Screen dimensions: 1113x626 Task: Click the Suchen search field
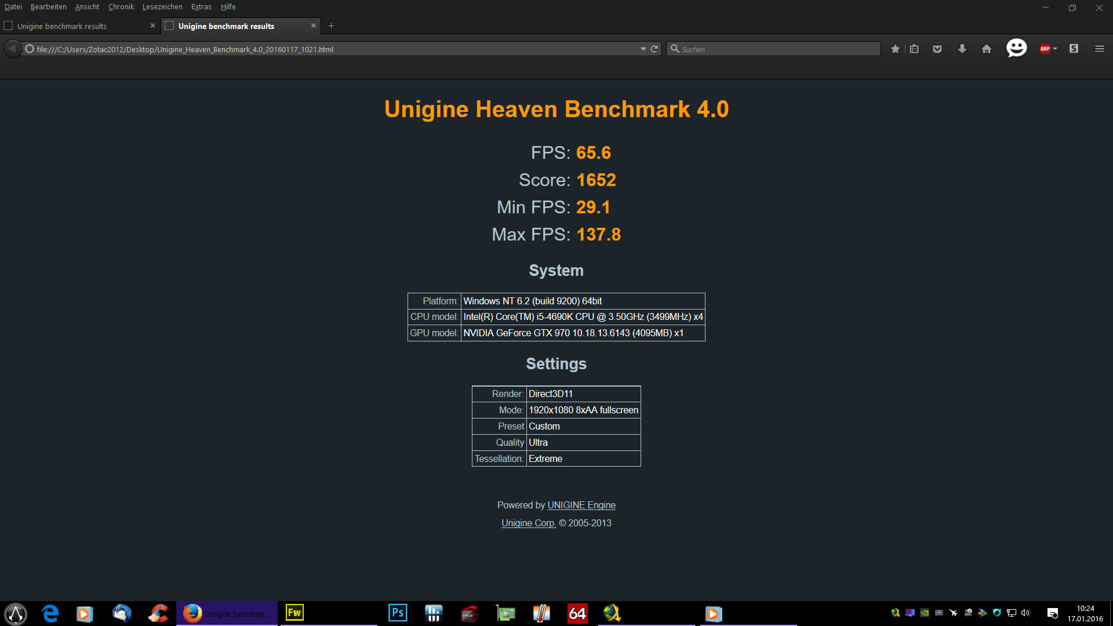[x=777, y=49]
